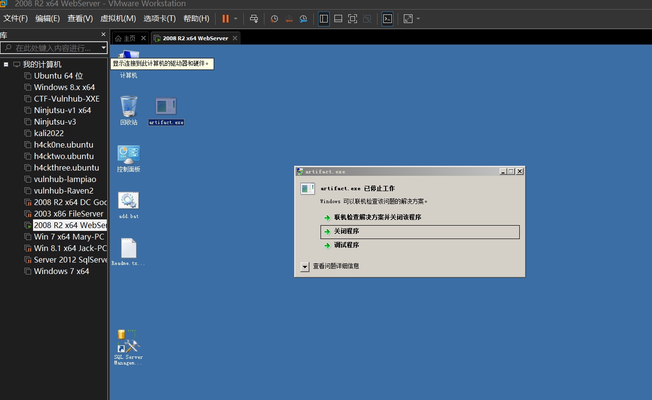Image resolution: width=652 pixels, height=400 pixels.
Task: Click the disabled Unity mode icon
Action: [367, 19]
